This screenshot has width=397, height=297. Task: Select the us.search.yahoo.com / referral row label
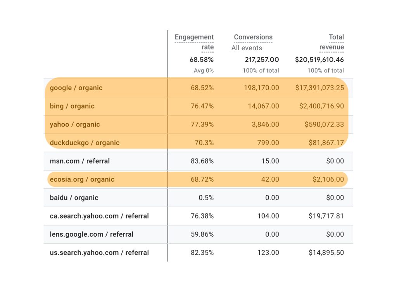point(99,253)
